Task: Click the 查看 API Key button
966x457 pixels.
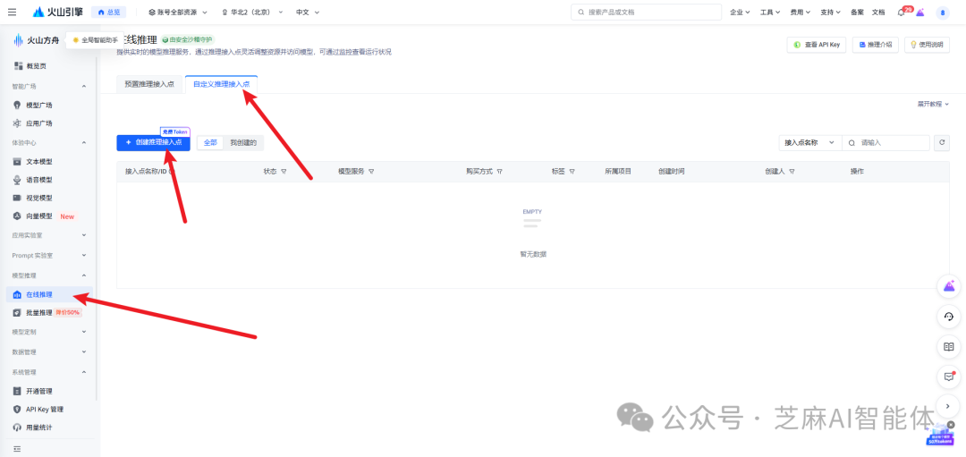Action: tap(817, 45)
